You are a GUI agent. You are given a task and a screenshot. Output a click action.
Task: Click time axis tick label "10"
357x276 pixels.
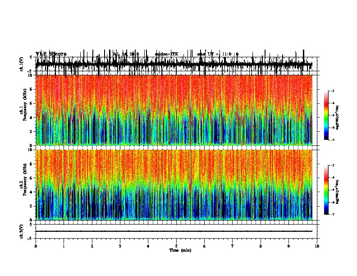[x=317, y=246]
